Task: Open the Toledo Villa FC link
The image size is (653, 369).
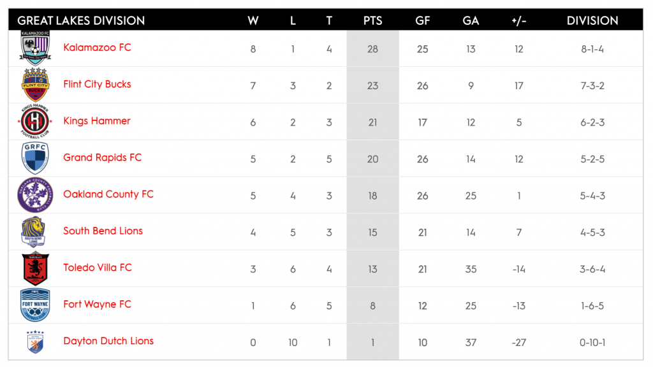Action: coord(98,268)
